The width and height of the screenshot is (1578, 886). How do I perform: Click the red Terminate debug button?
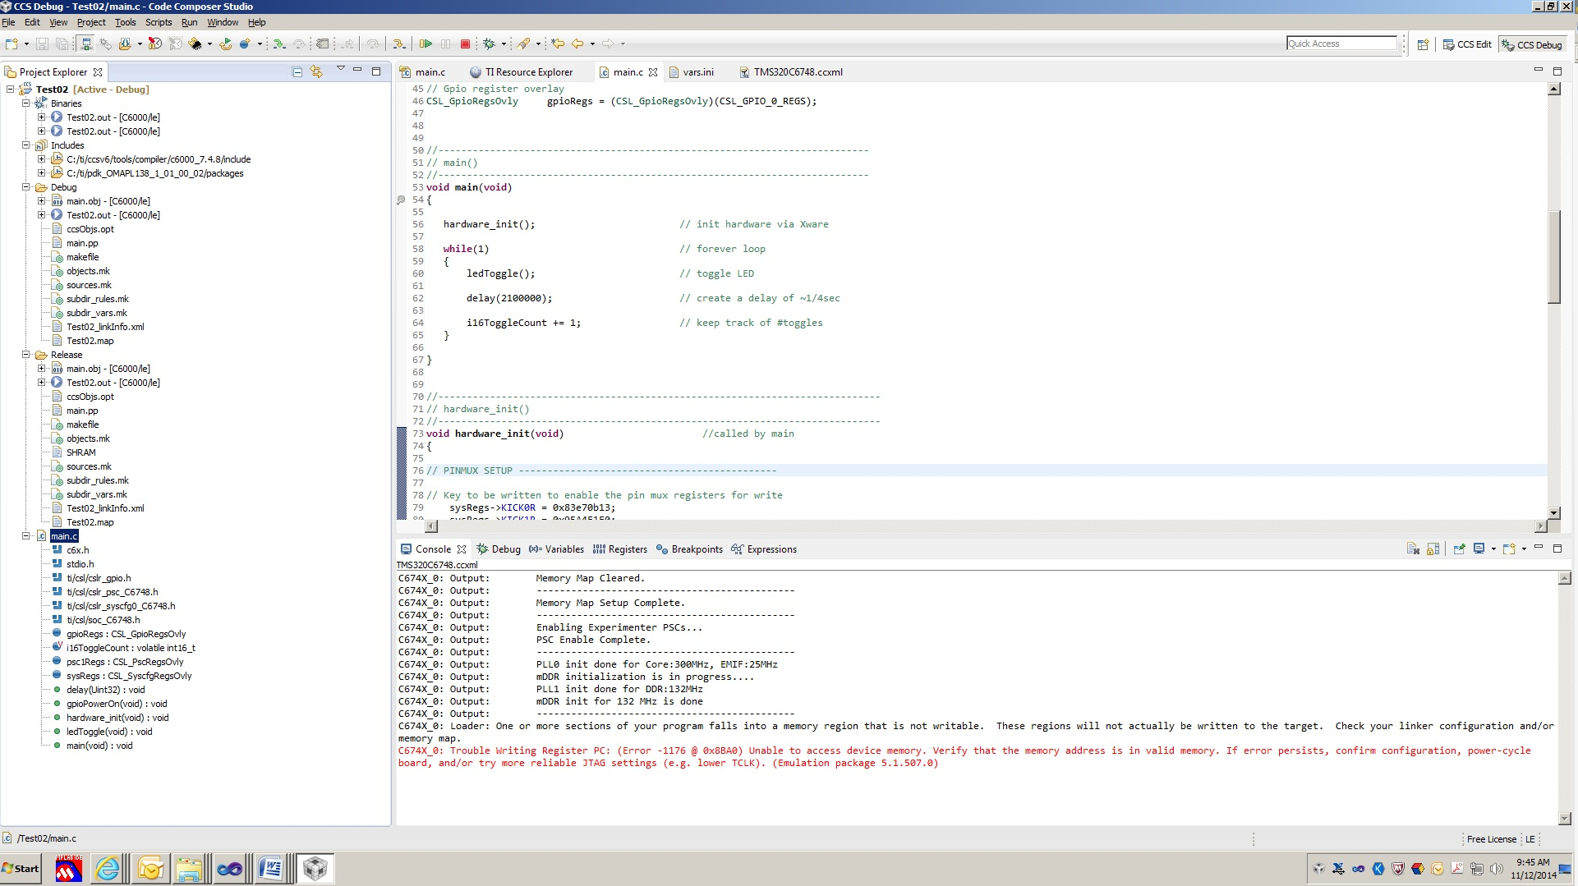coord(465,44)
